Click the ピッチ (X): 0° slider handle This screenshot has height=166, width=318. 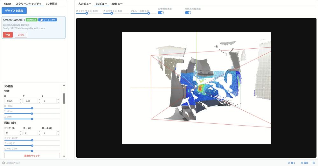32,140
